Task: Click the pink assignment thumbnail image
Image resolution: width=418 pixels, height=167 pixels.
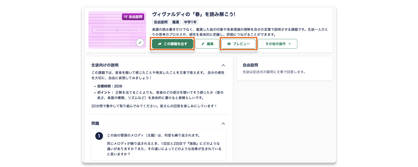Action: point(117,30)
